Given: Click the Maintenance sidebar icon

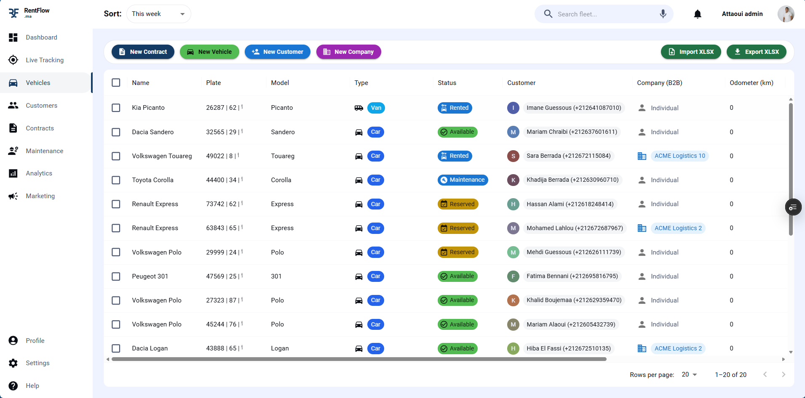Looking at the screenshot, I should (x=13, y=151).
